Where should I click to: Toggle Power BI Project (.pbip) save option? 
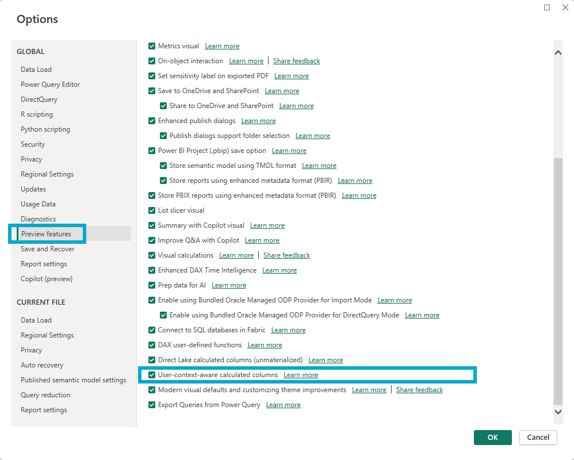point(152,151)
